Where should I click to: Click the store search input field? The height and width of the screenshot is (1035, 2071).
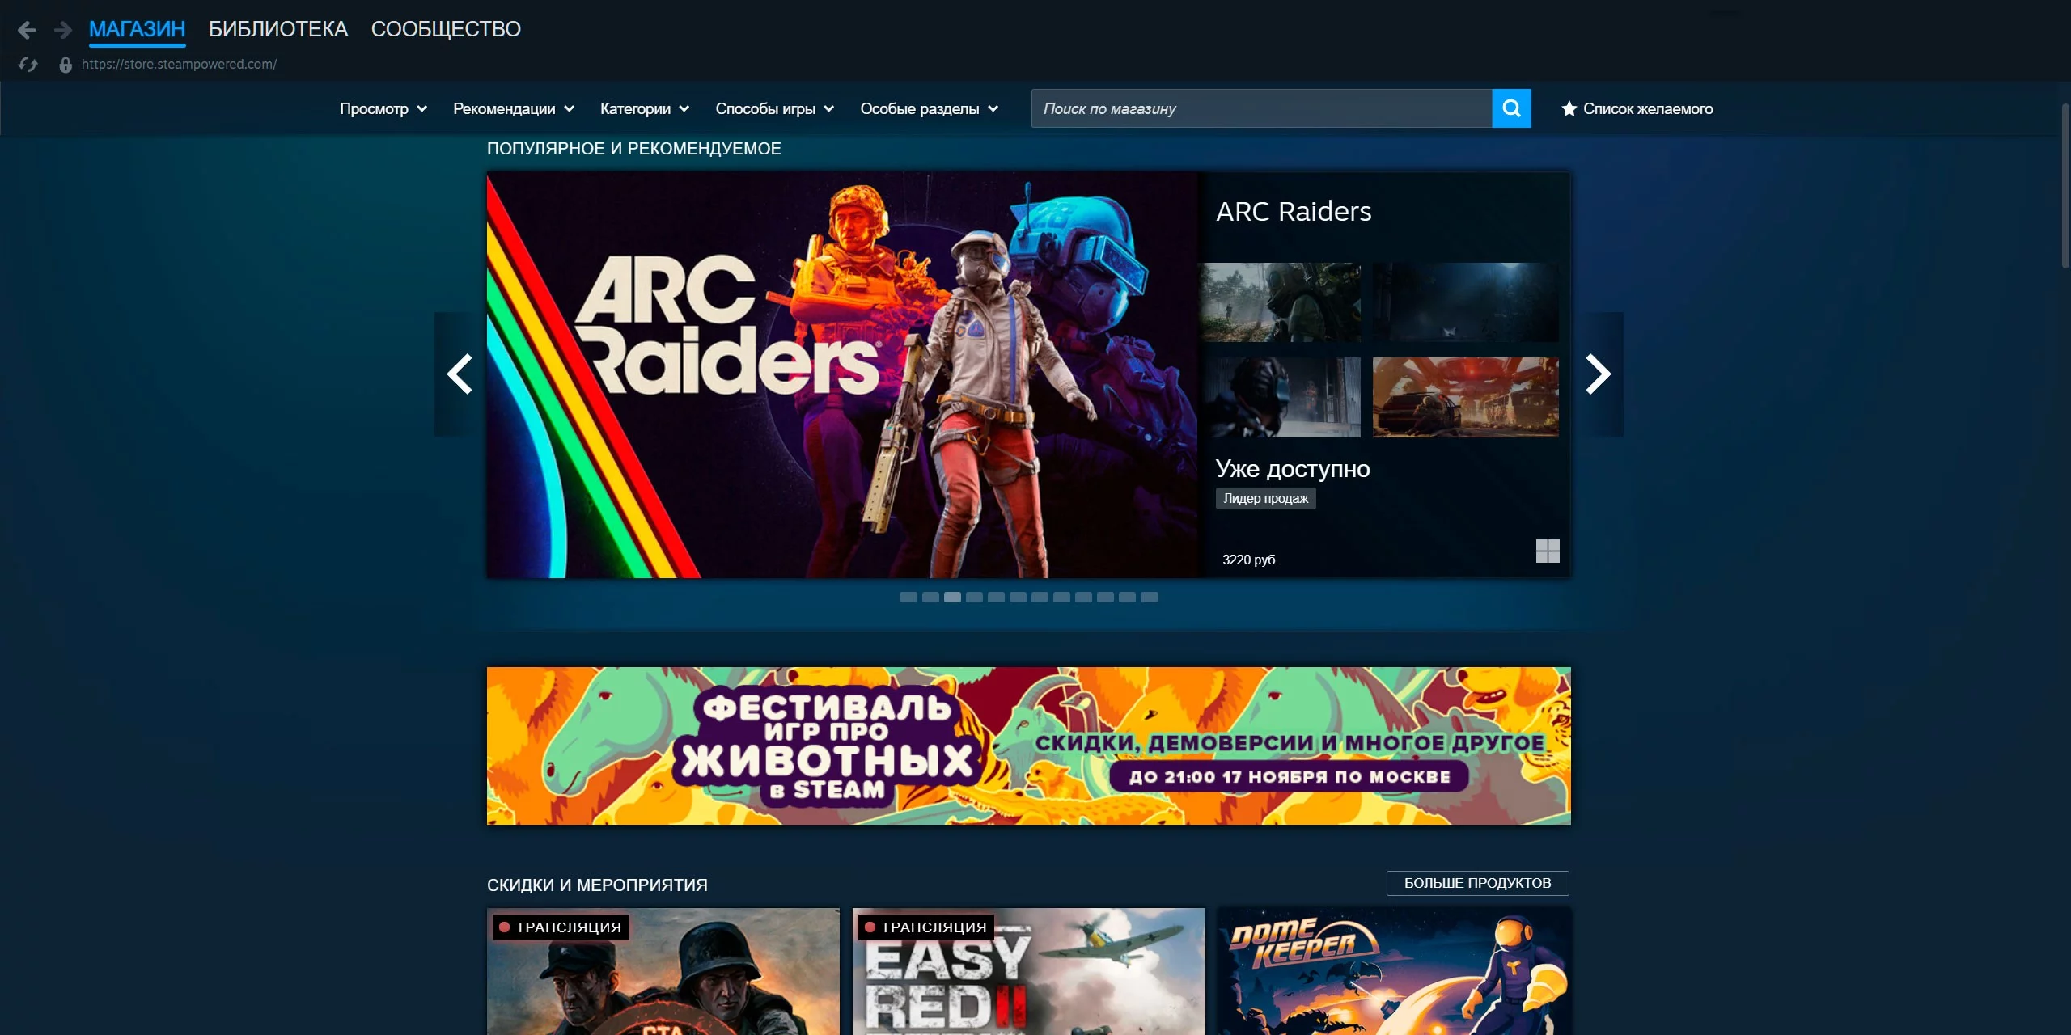point(1260,108)
